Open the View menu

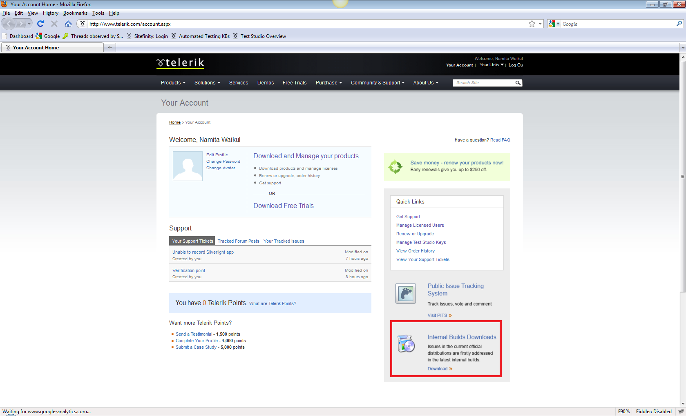pyautogui.click(x=33, y=13)
